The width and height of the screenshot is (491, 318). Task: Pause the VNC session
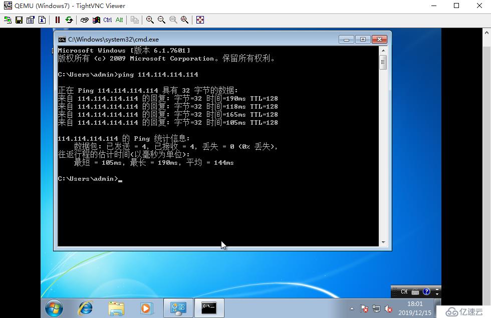point(57,20)
